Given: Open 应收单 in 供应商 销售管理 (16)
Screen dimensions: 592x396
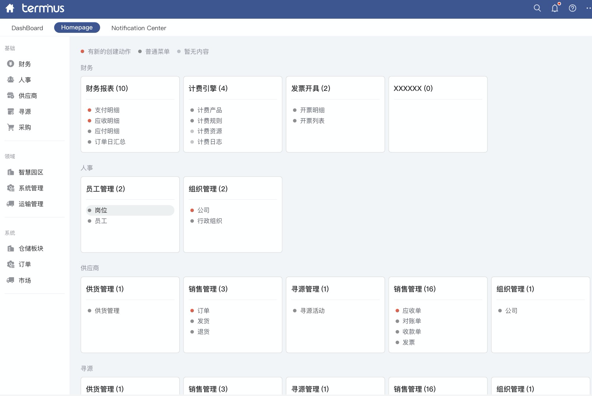Looking at the screenshot, I should point(412,311).
